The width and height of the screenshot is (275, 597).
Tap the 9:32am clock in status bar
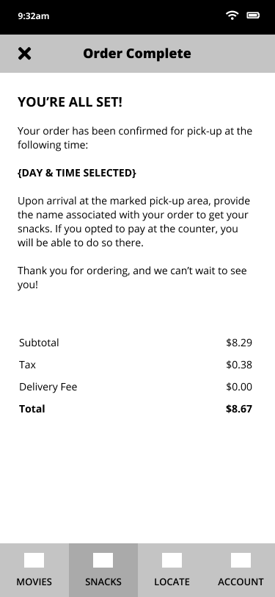click(x=34, y=16)
